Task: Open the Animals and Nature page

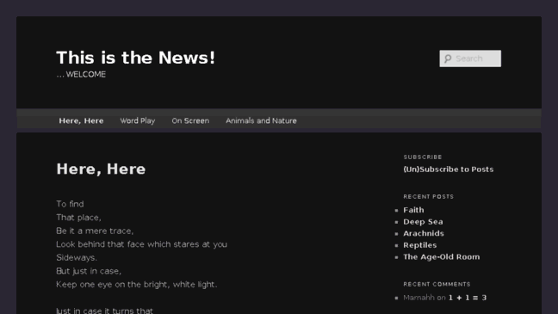Action: [261, 120]
